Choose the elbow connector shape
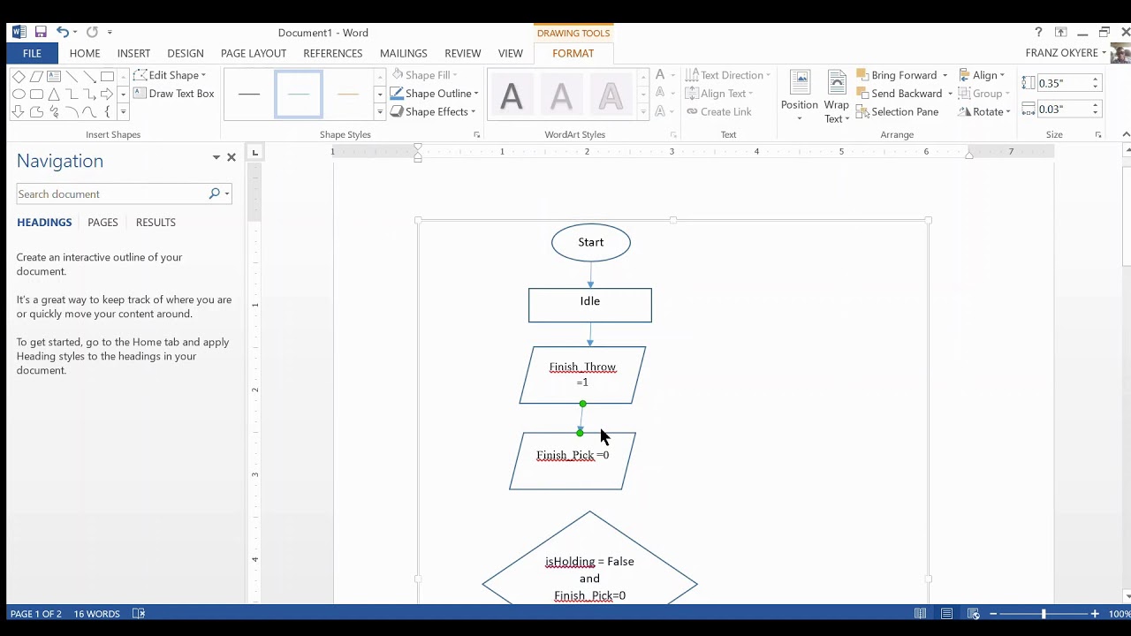The height and width of the screenshot is (636, 1131). click(72, 94)
